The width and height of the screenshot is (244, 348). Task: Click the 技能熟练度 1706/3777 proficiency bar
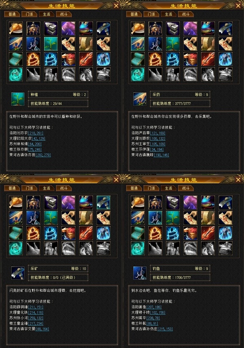180,278
